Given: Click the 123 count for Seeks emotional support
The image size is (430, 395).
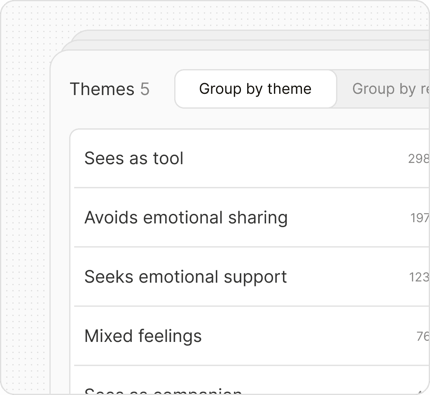Looking at the screenshot, I should pos(419,277).
